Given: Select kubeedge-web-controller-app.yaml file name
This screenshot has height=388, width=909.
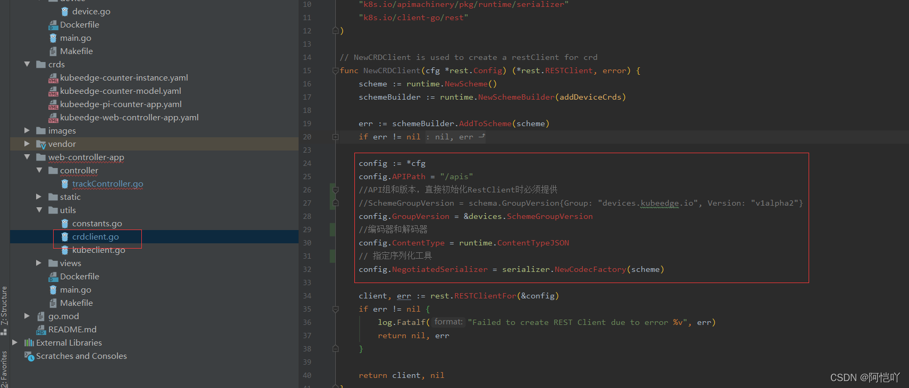Looking at the screenshot, I should 129,118.
